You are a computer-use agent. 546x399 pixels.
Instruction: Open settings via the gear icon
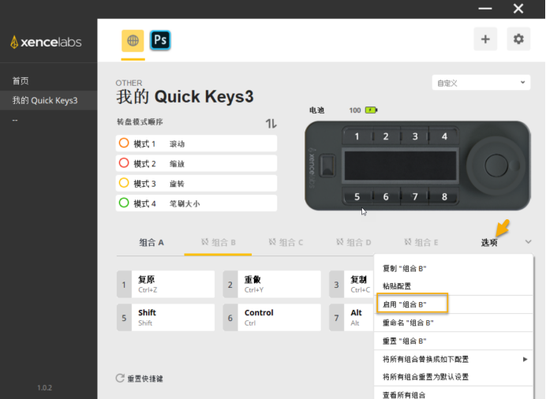pos(518,39)
